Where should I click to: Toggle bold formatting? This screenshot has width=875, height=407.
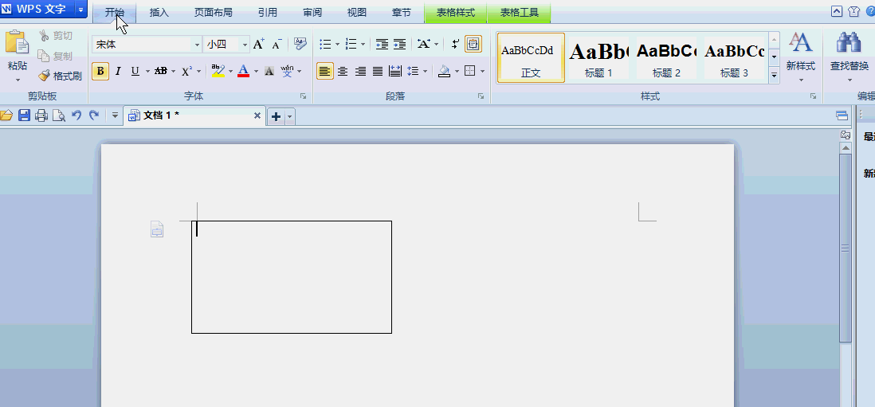(x=100, y=72)
